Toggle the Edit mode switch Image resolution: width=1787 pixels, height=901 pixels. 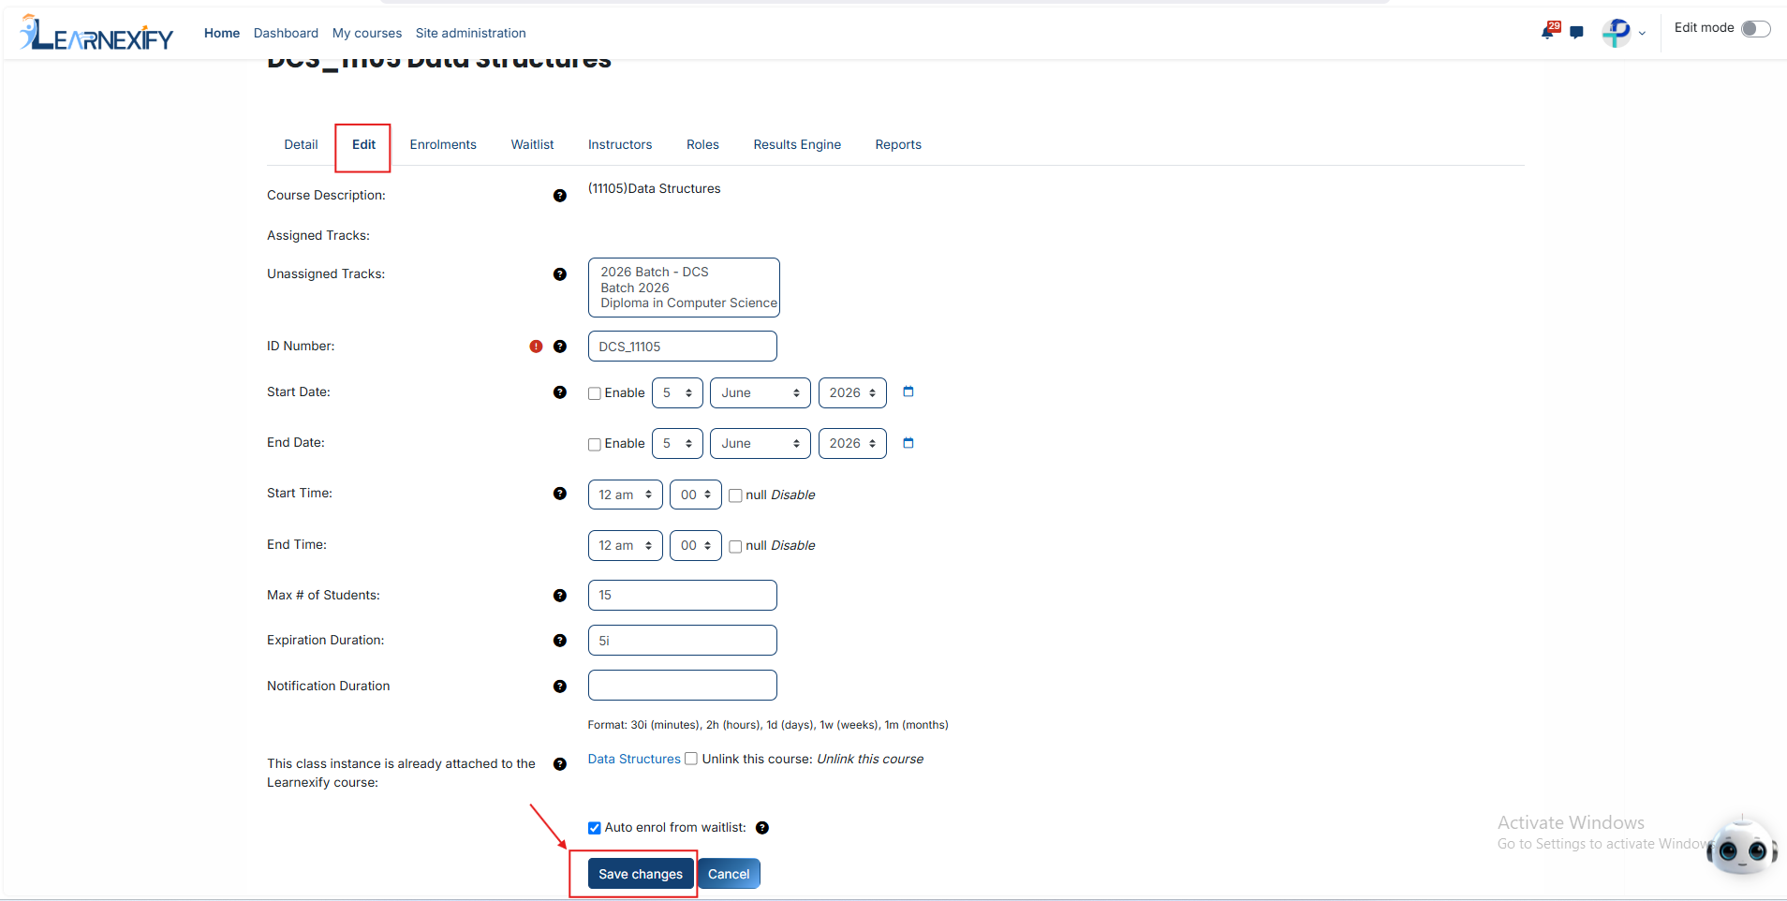pos(1756,29)
